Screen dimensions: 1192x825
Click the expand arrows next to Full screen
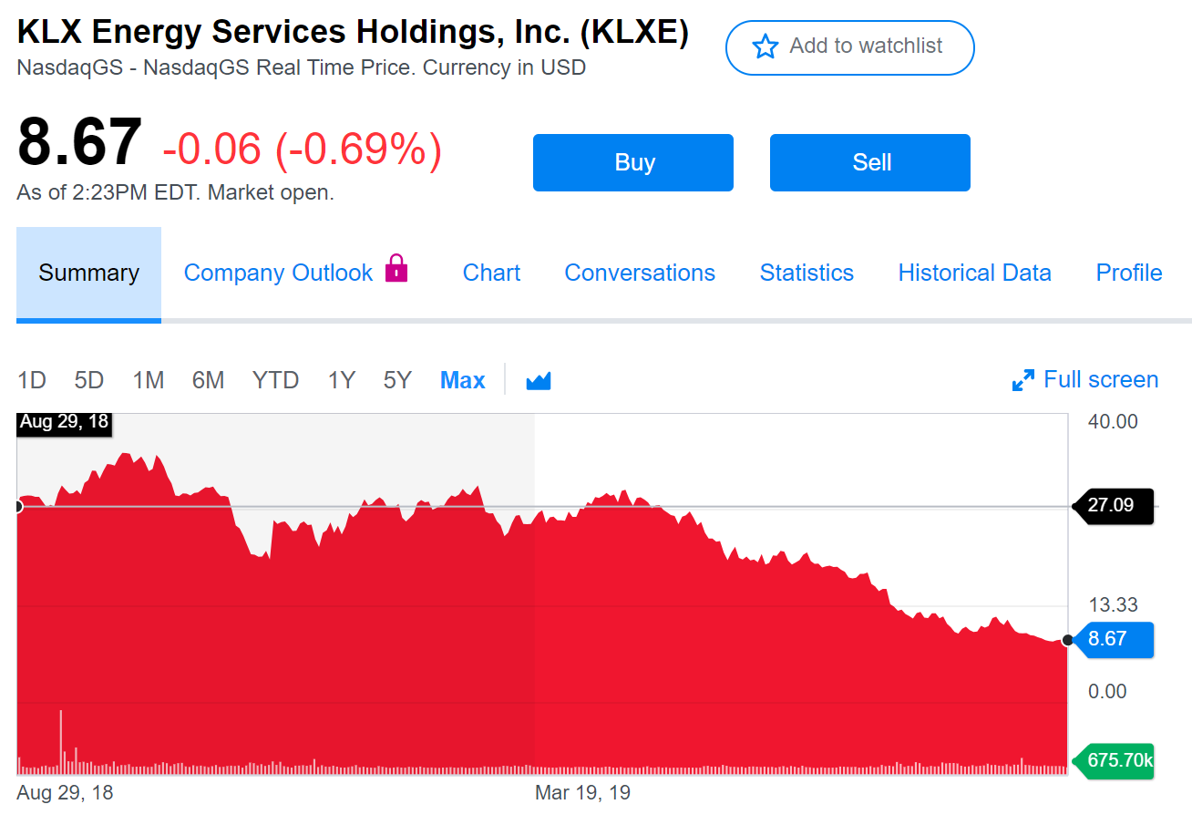click(x=1023, y=379)
